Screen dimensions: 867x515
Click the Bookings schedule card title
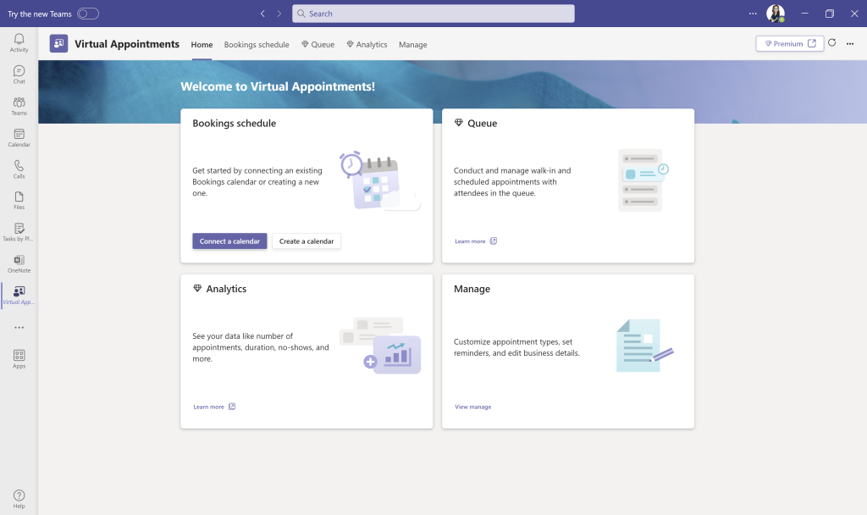click(235, 124)
